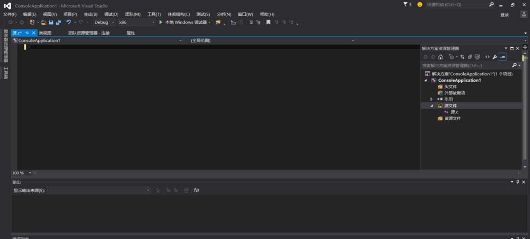
Task: Click the Solution Explorer search box
Action: coord(466,66)
